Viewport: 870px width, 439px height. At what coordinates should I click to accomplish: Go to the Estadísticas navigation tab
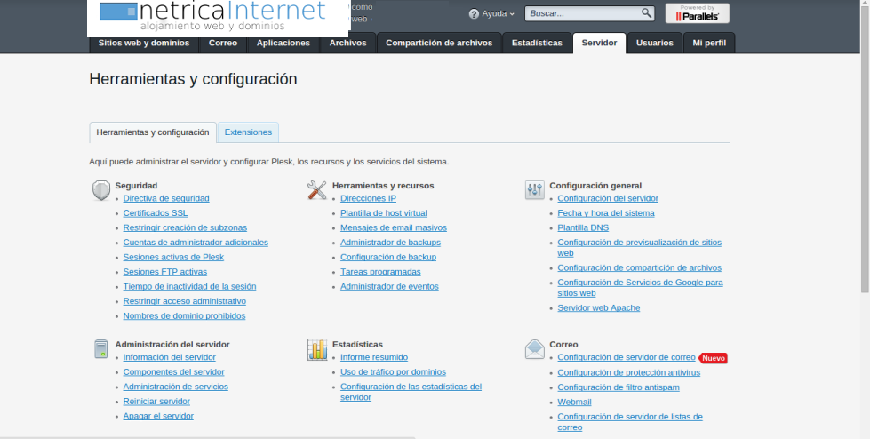[537, 43]
